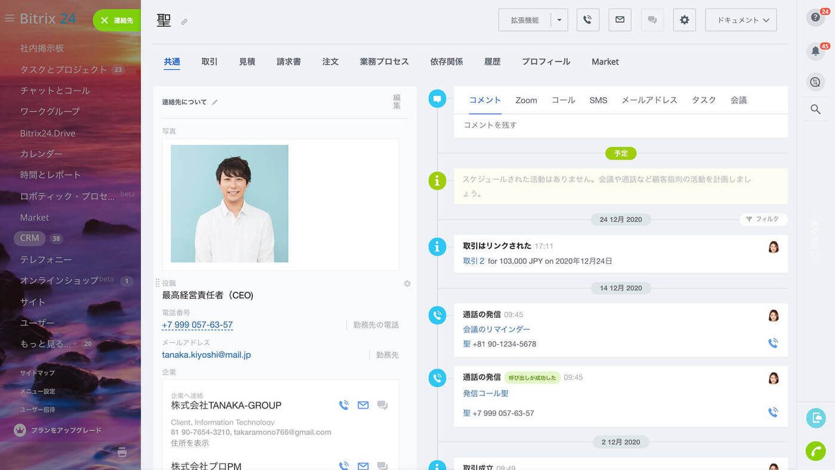This screenshot has width=835, height=470.
Task: Open the 拡張機能 button
Action: (x=524, y=20)
